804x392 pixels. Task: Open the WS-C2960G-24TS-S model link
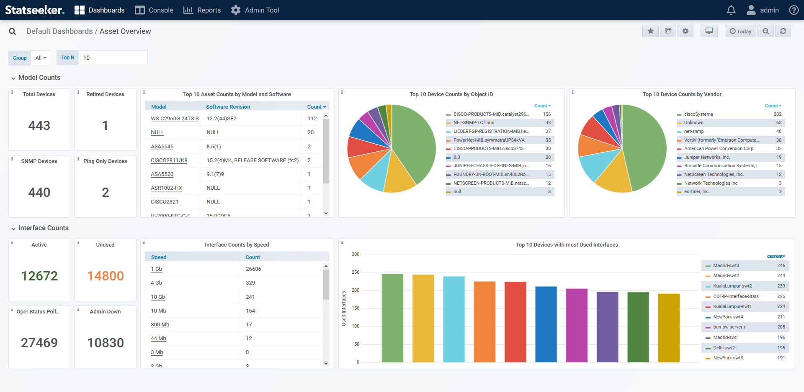(x=175, y=119)
